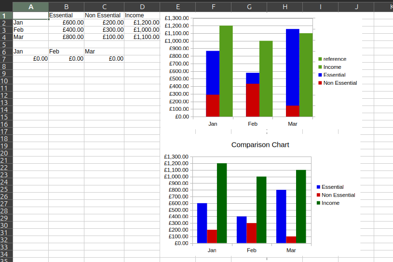The width and height of the screenshot is (393, 262).
Task: Select the column D header
Action: pos(142,7)
